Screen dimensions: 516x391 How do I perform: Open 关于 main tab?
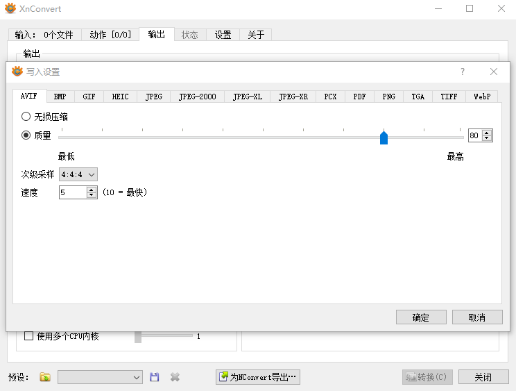[x=256, y=35]
